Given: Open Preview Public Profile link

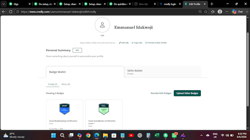Looking at the screenshot, I should (x=156, y=43).
